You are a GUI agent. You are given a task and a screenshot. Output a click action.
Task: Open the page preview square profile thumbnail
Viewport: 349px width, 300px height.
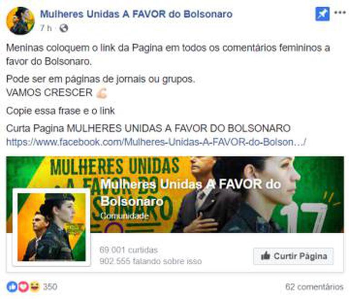[51, 227]
